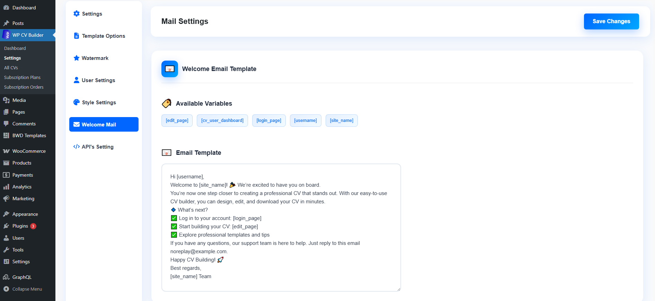Click the Posts pushpin icon
This screenshot has width=655, height=301.
click(6, 23)
